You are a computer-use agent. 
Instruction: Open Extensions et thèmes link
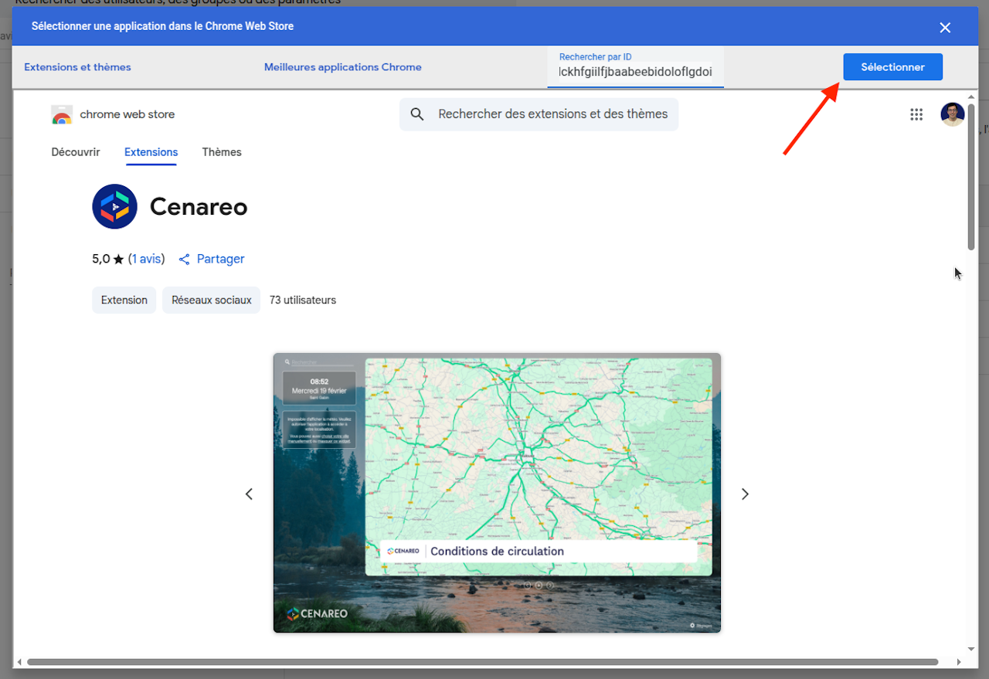coord(77,67)
